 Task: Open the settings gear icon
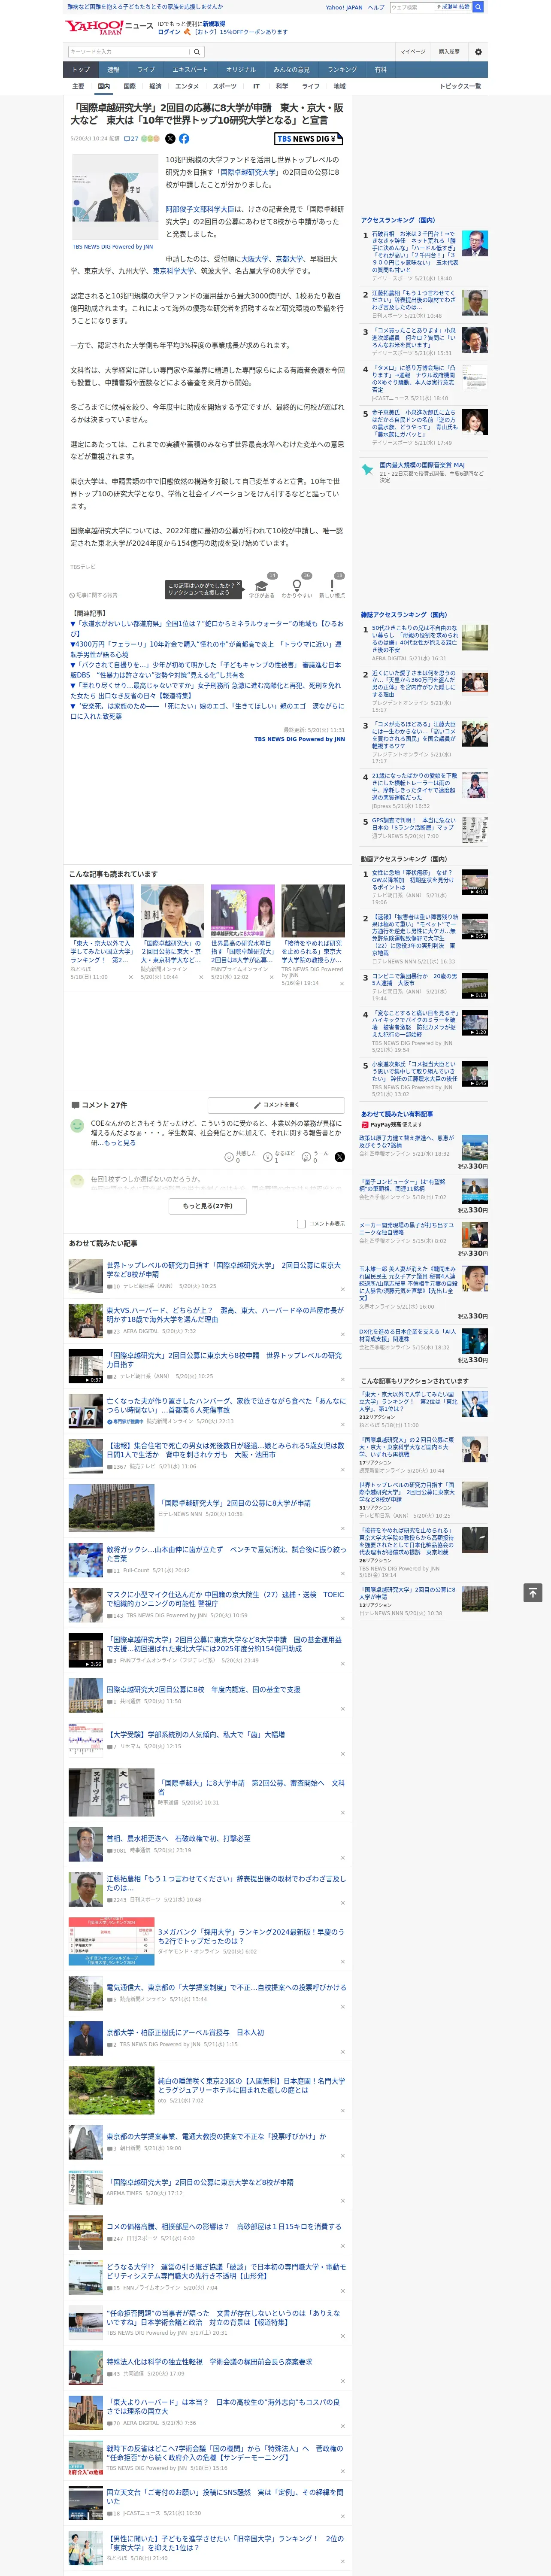(478, 51)
